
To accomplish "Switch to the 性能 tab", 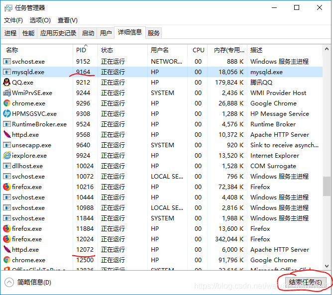I will tap(28, 33).
